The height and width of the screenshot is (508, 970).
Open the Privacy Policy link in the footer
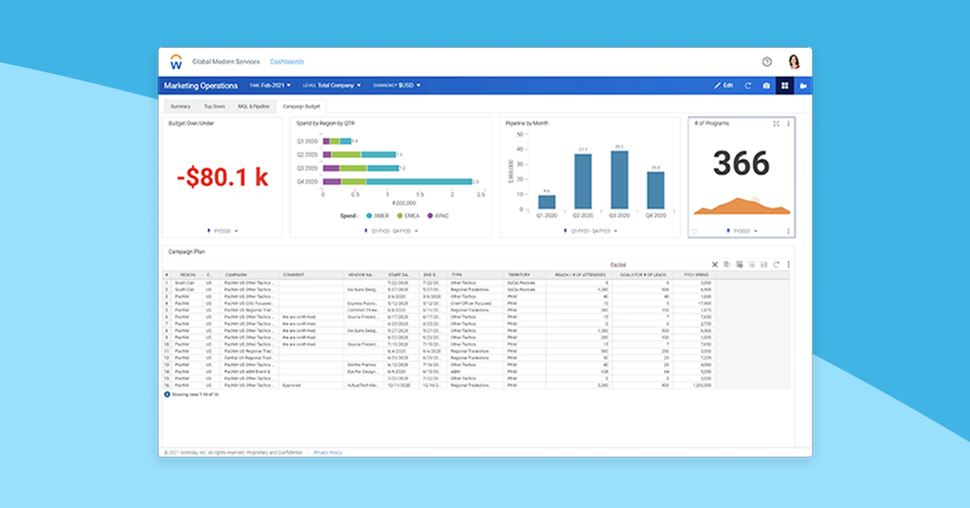tap(327, 453)
